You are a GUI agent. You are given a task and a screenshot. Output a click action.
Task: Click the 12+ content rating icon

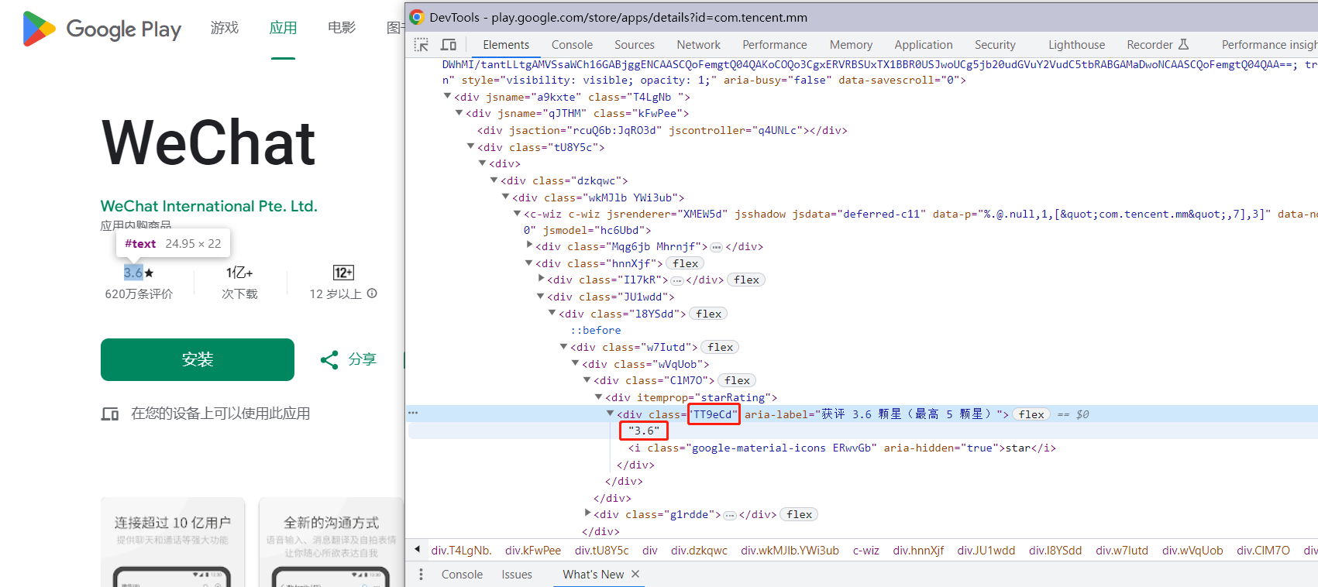pos(343,273)
